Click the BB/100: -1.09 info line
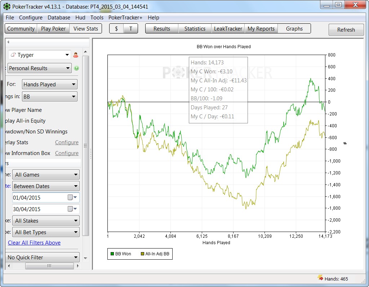Viewport: 369px width, 287px height. [206, 99]
